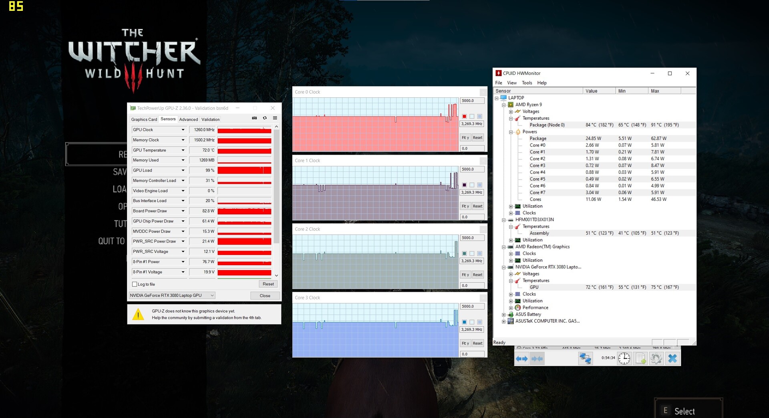Image resolution: width=769 pixels, height=418 pixels.
Task: Click Fit y in Core 2 Clock graph
Action: click(465, 275)
